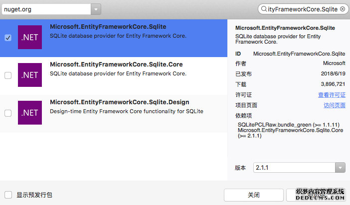
Task: Click the .NET icon of Sqlite.Core package
Action: click(29, 75)
